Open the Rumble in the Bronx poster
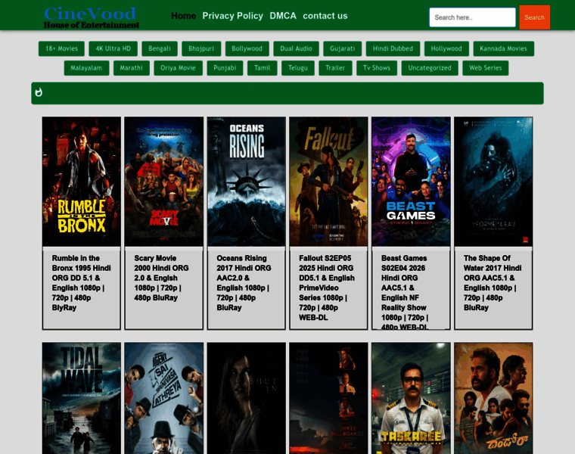 (x=82, y=182)
